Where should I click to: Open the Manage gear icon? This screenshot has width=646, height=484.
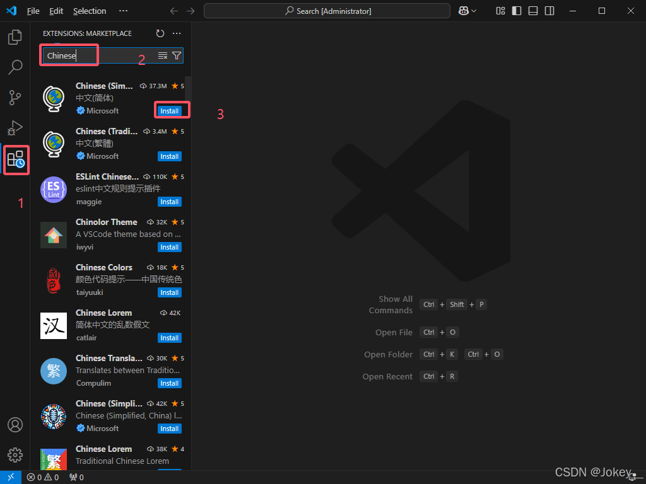[15, 455]
